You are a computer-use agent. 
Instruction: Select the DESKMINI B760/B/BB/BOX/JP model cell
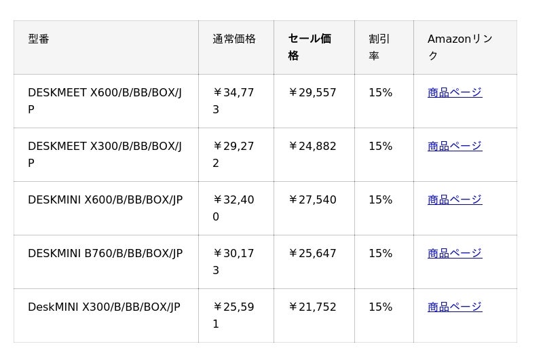coord(105,253)
